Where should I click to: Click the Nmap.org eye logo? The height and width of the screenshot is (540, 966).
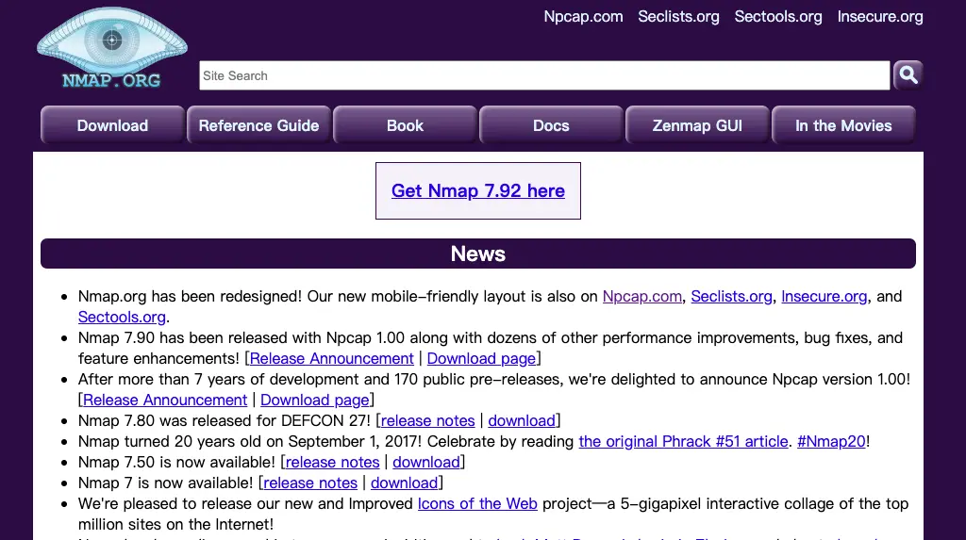[x=111, y=48]
